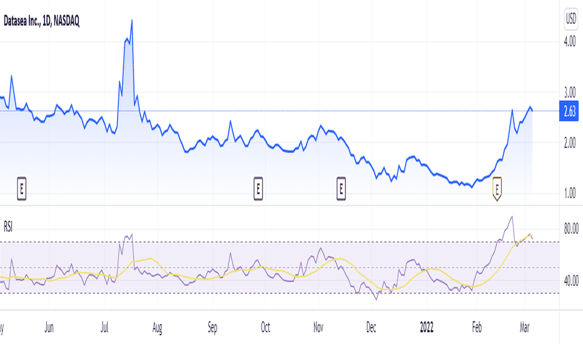
Task: Click the Datasea Inc., 1D, NASDAQ title
Action: [x=41, y=21]
